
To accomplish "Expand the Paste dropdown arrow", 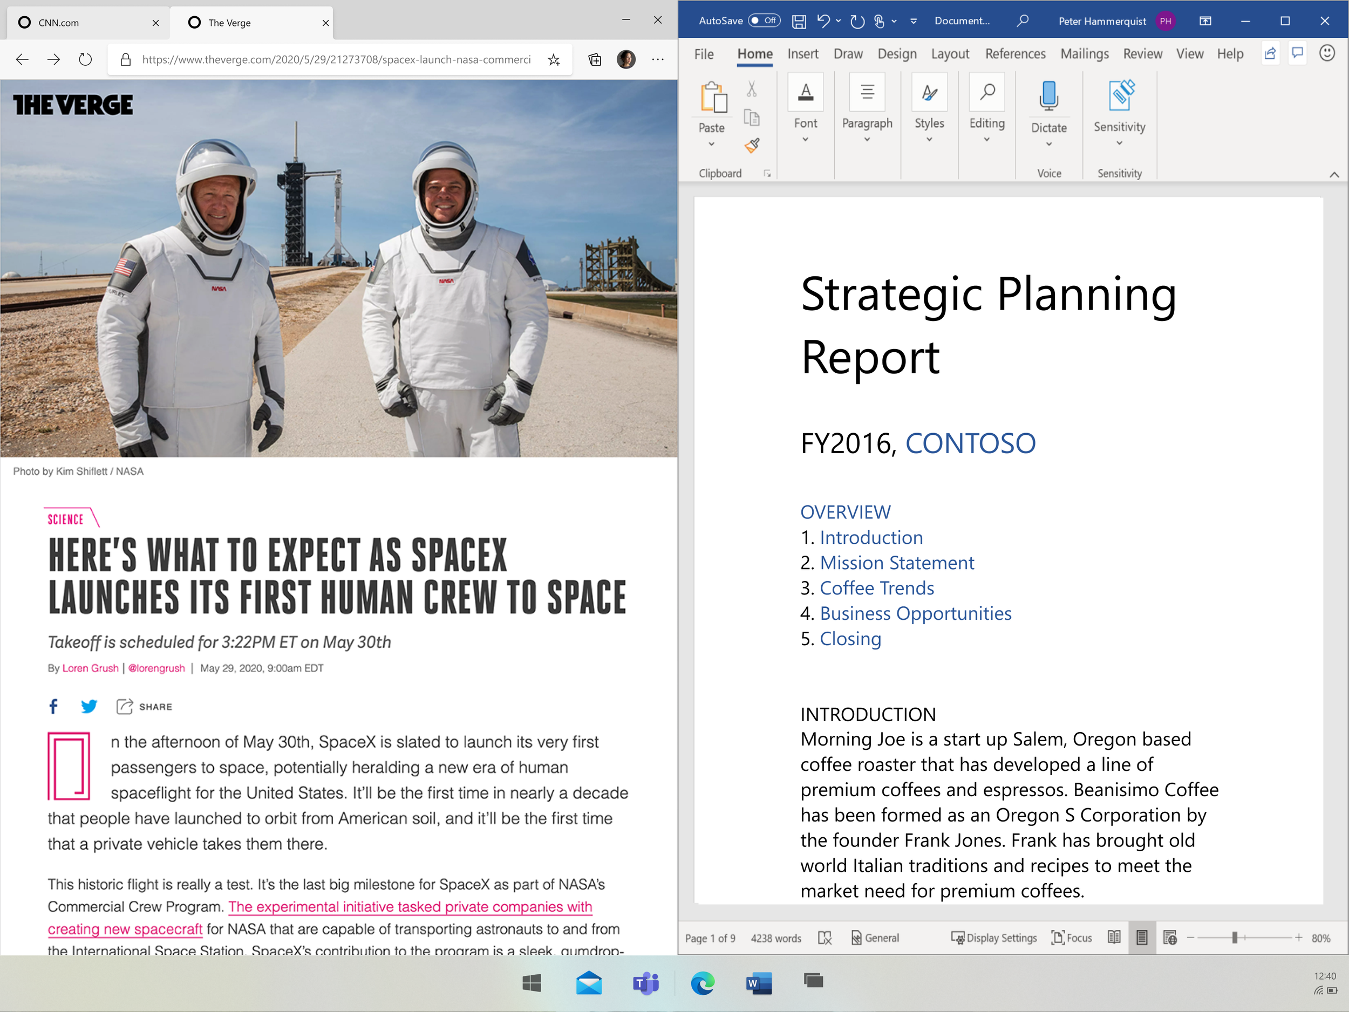I will [711, 145].
